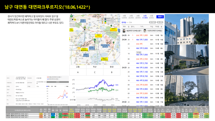Click the male agent avatar for 대연파크푸르지오부동산
Image resolution: width=215 pixels, height=121 pixels.
tap(145, 31)
